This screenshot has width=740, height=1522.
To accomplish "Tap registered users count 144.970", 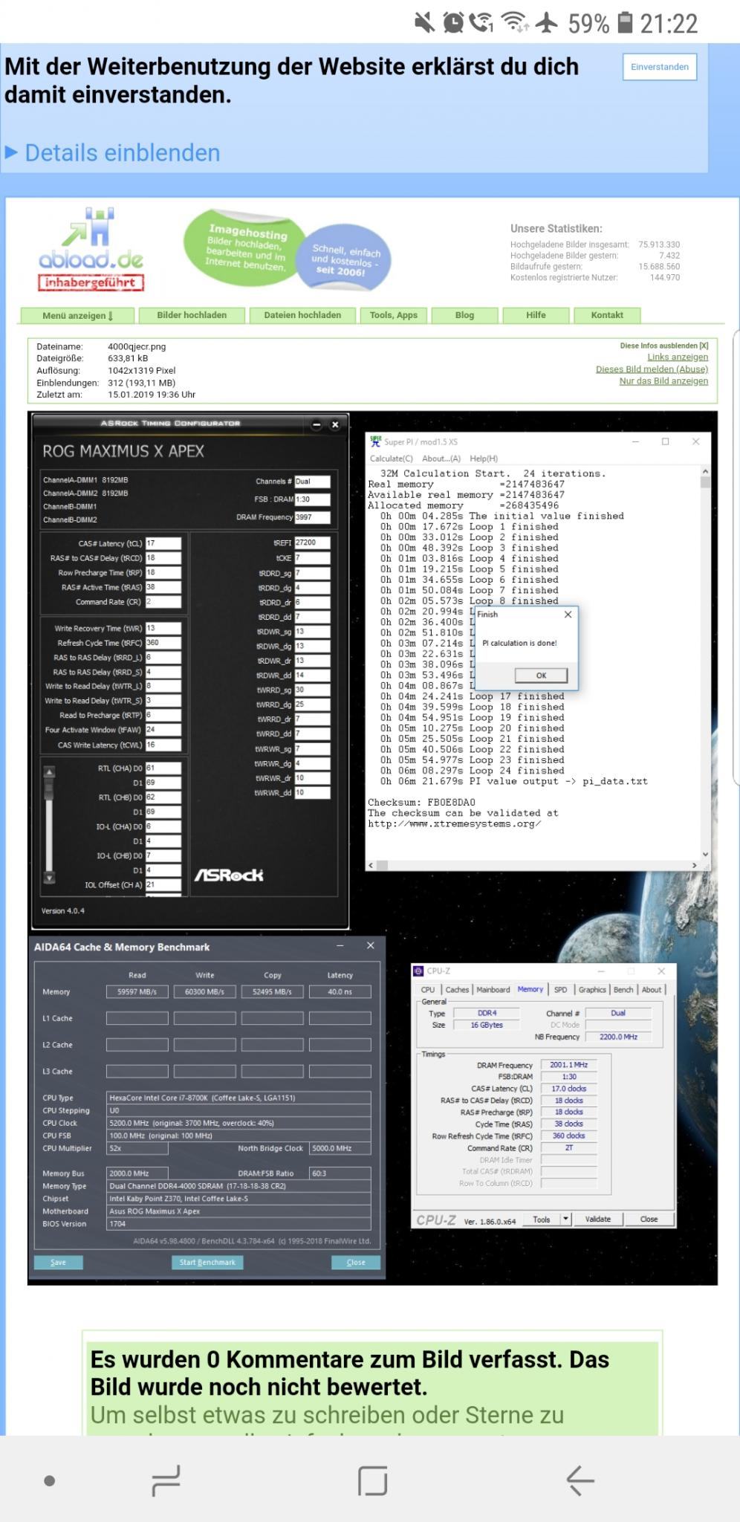I will coord(665,277).
